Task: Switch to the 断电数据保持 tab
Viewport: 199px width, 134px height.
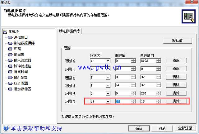Action: (x=69, y=31)
